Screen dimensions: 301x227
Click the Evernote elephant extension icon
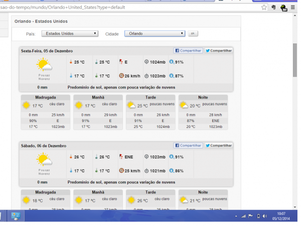pos(274,7)
